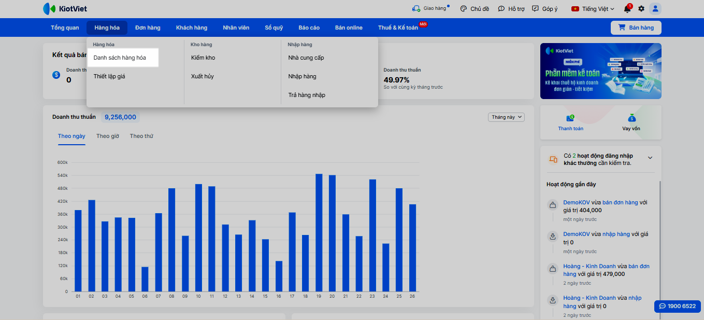Image resolution: width=704 pixels, height=320 pixels.
Task: Open Báo cáo menu
Action: [309, 27]
